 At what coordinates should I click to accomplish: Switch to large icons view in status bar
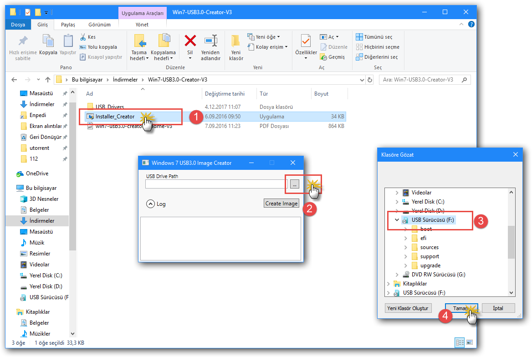click(470, 343)
